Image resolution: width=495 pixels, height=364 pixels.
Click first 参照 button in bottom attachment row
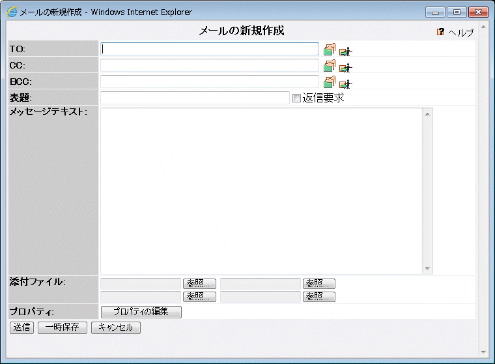[199, 297]
